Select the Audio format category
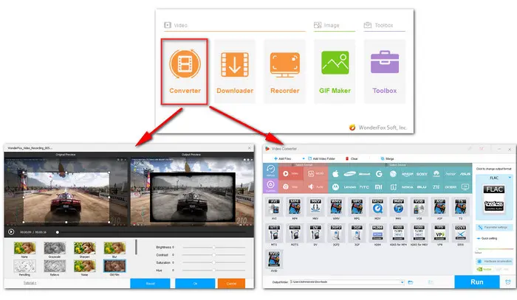The height and width of the screenshot is (300, 517). coord(315,186)
